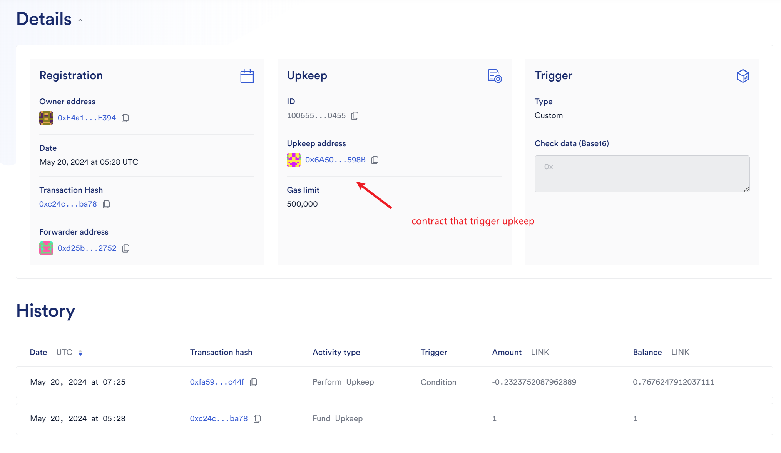Click the trigger type value Custom

point(549,116)
